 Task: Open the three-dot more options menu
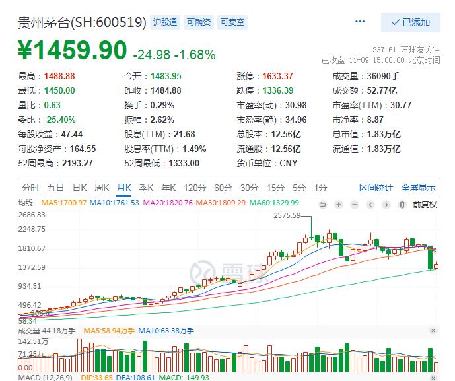[360, 22]
